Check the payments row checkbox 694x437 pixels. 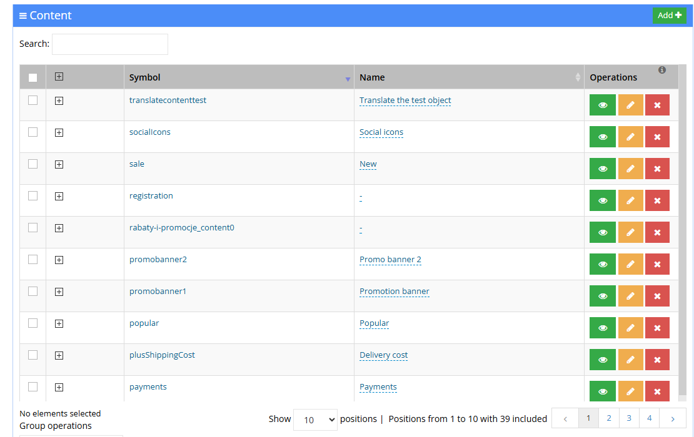(x=33, y=386)
